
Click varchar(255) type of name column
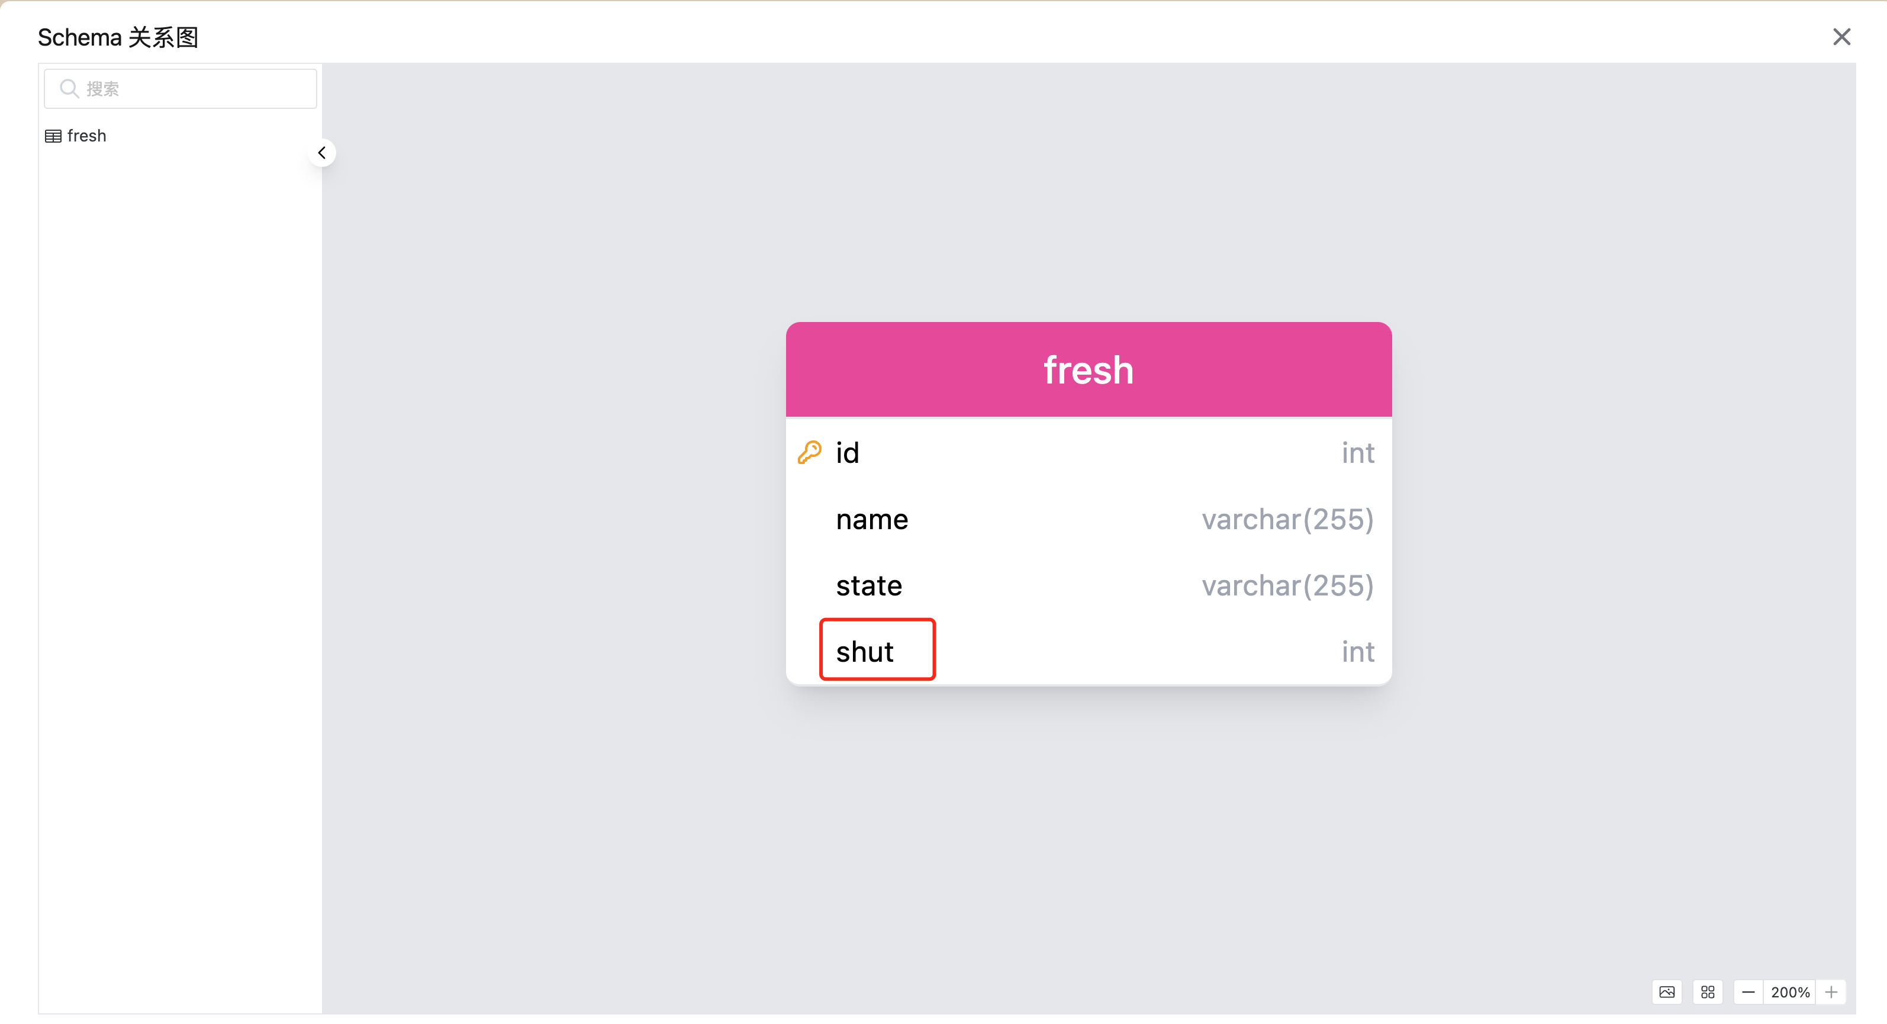pyautogui.click(x=1287, y=519)
